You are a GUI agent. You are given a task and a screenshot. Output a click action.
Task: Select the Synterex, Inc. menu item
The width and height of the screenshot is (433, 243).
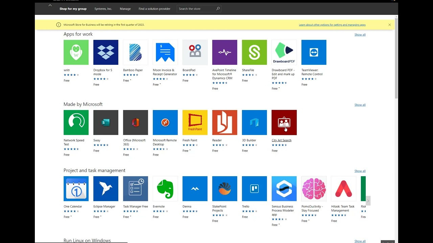click(103, 9)
